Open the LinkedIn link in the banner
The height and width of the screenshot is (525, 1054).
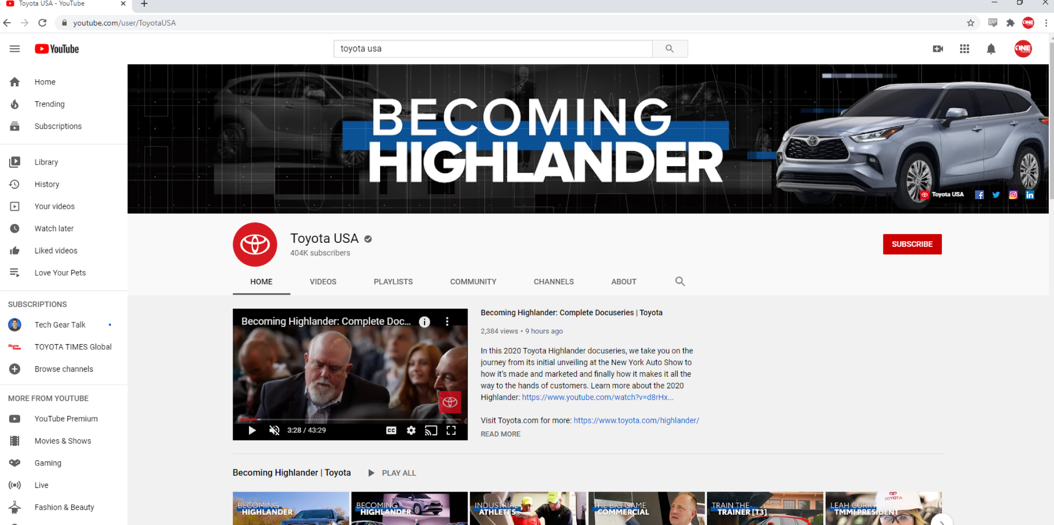tap(1029, 195)
